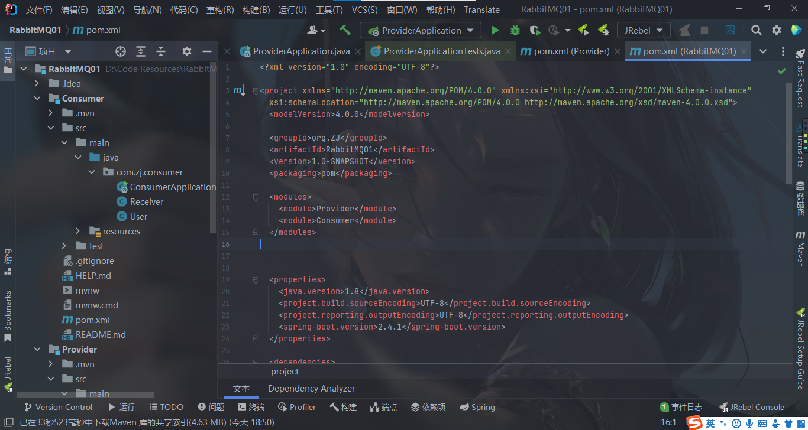
Task: Open the database tool window on right
Action: [800, 199]
